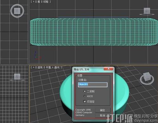
Task: Open the 线框 shading label menu
Action: (x=46, y=2)
